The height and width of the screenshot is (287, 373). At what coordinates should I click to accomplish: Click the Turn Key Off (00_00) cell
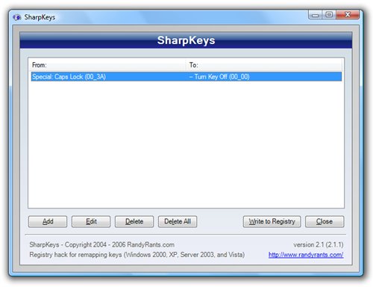coord(219,77)
